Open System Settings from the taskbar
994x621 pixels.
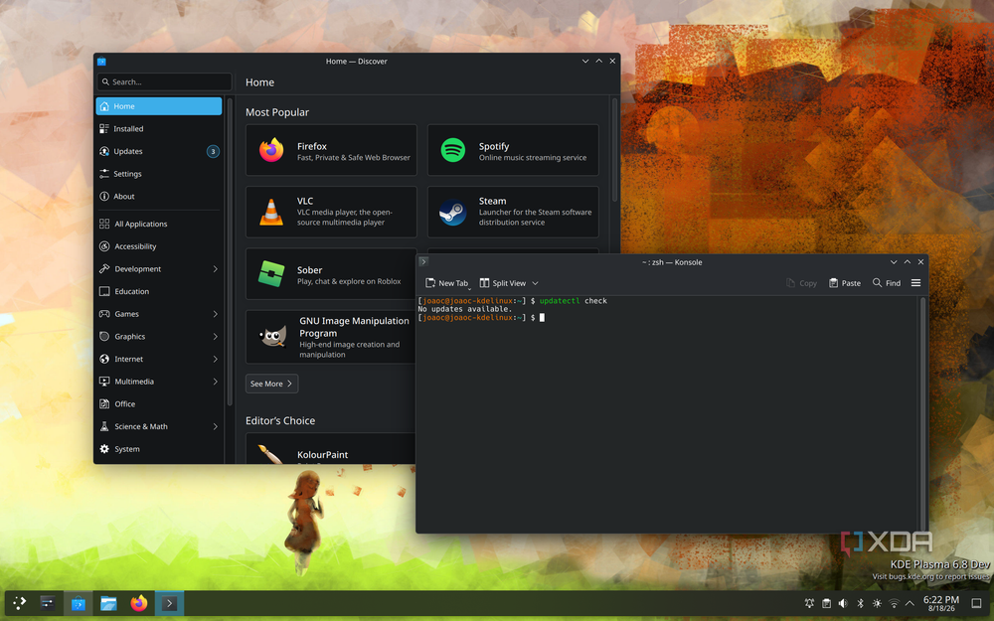click(48, 603)
